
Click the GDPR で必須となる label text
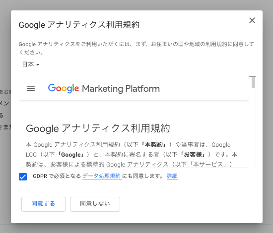57,176
